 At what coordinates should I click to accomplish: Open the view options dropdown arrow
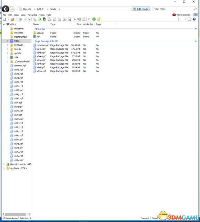click(186, 19)
